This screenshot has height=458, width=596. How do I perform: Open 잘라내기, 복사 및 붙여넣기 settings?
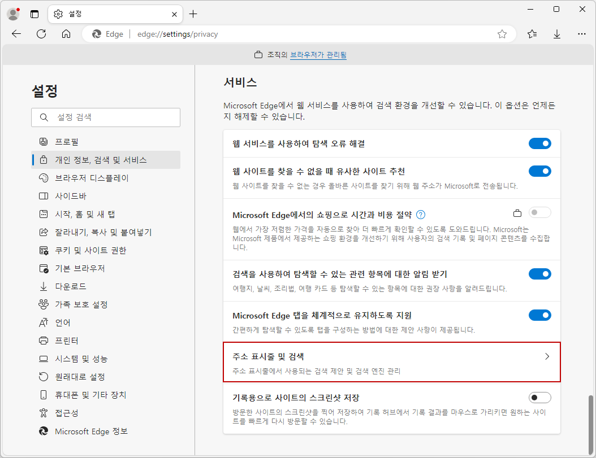[106, 232]
